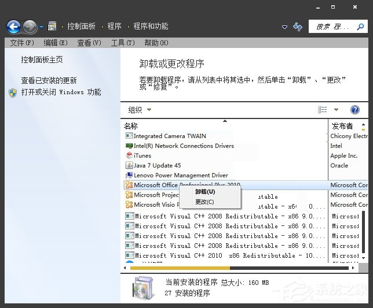Click Integrated Camera TWAIN program icon
This screenshot has width=373, height=308.
click(129, 136)
